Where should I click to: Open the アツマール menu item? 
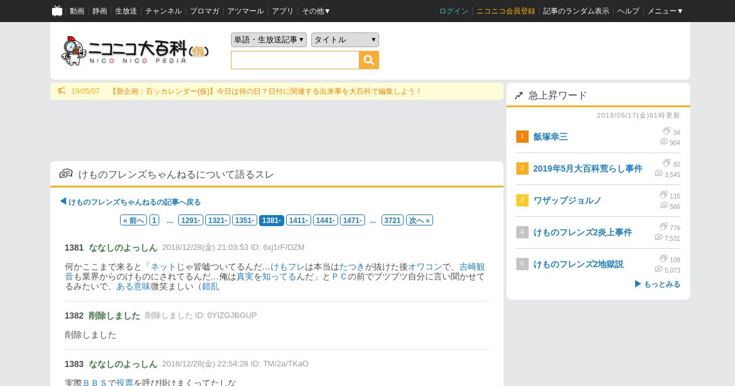[x=246, y=11]
